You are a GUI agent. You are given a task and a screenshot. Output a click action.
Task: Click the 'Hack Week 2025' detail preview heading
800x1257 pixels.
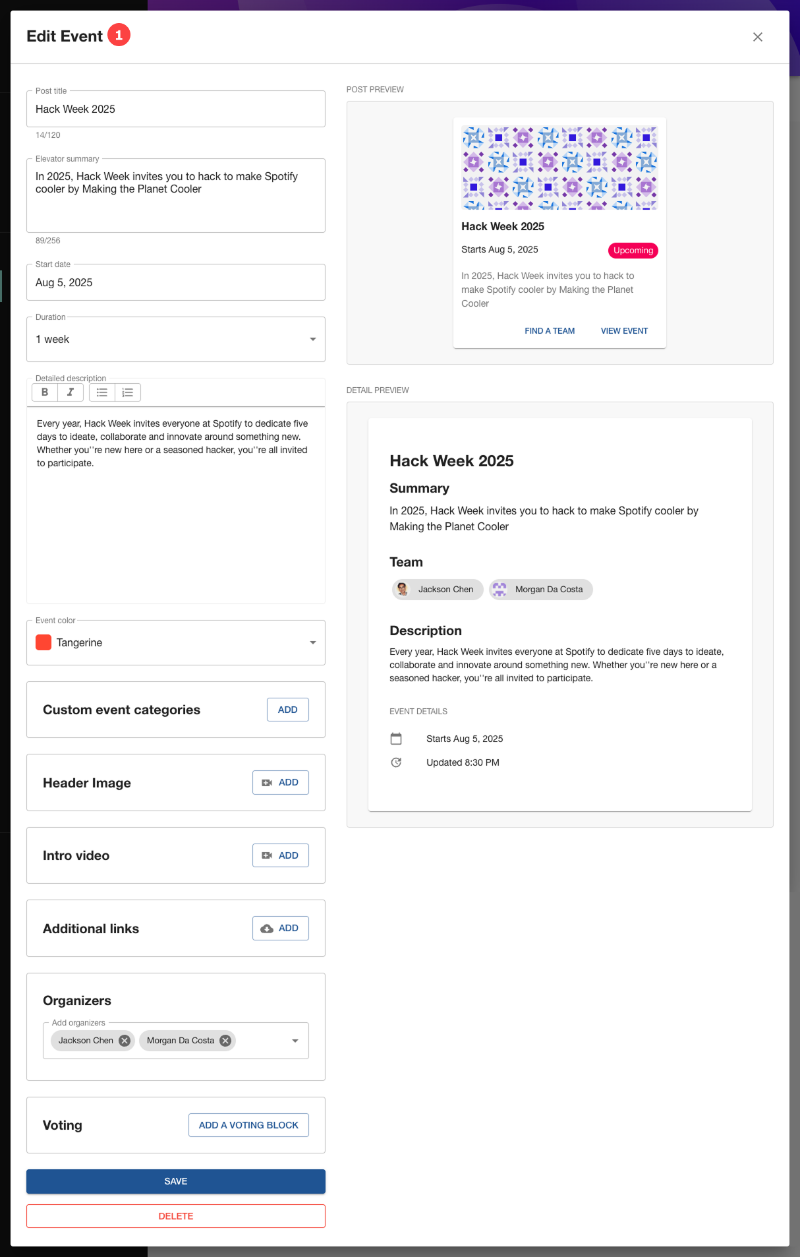[x=451, y=461]
